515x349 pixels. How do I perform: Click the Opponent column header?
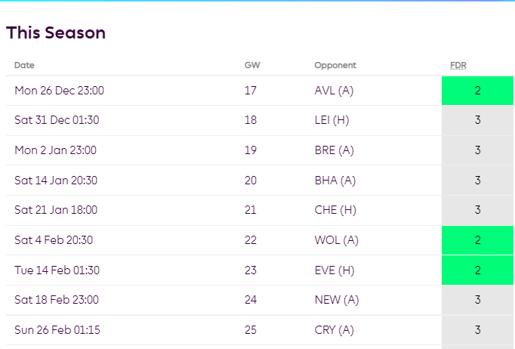pyautogui.click(x=335, y=66)
